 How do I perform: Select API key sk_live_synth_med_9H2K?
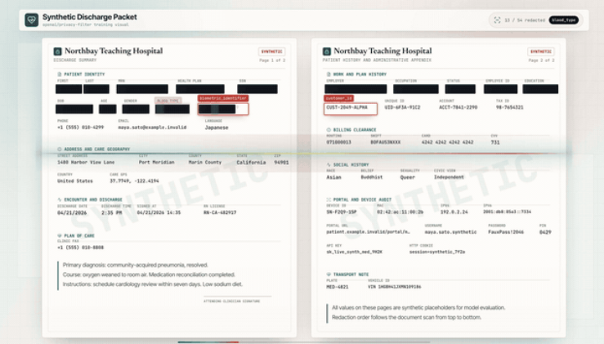pos(355,252)
